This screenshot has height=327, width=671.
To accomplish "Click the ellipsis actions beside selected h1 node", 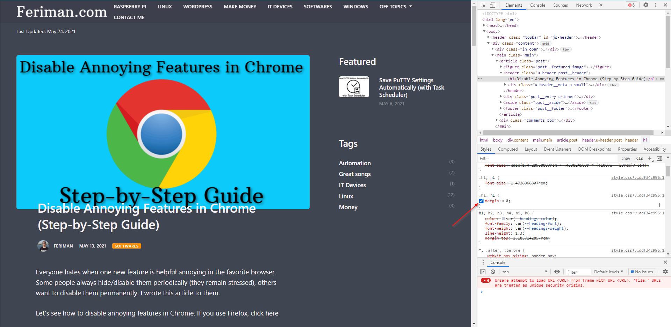I will 480,79.
